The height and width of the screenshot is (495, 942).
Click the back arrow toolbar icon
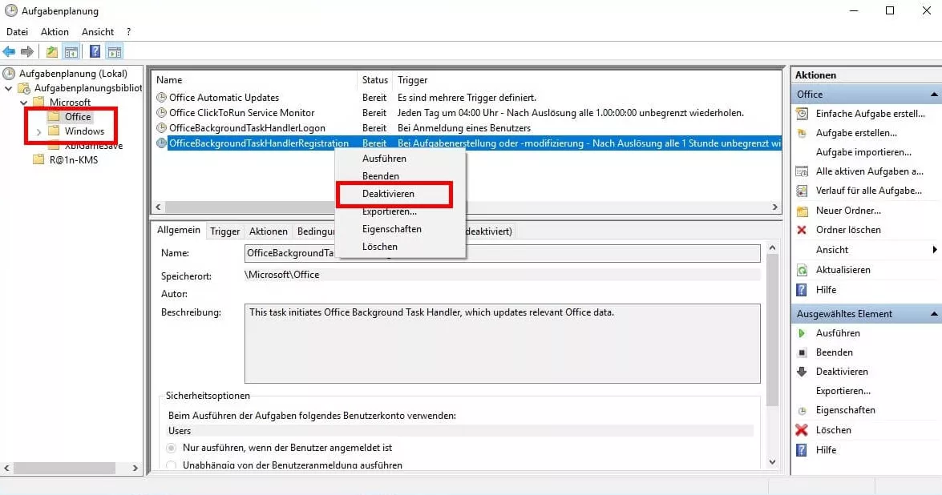click(x=9, y=52)
